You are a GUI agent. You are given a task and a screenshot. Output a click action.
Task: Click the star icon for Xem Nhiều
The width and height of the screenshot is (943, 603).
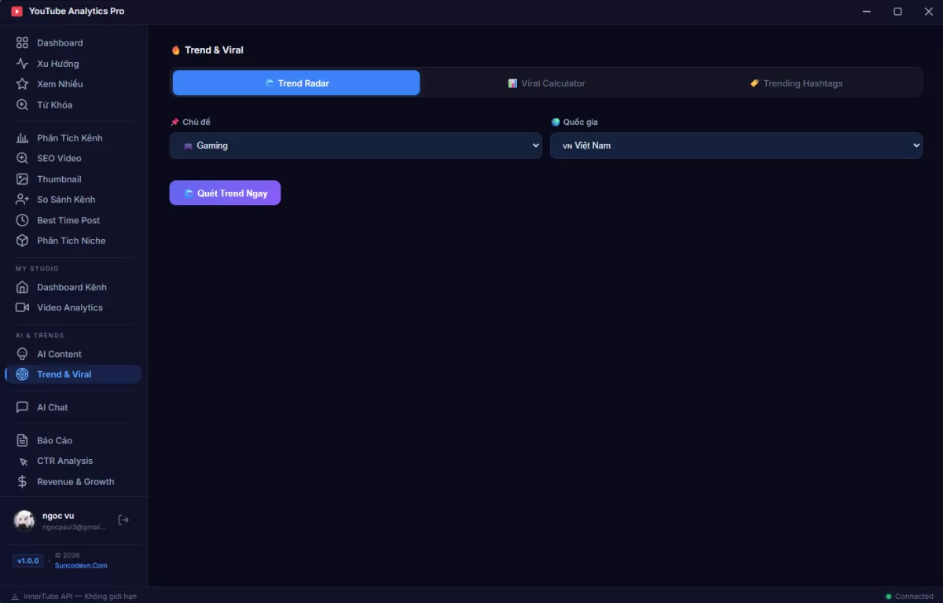point(22,84)
